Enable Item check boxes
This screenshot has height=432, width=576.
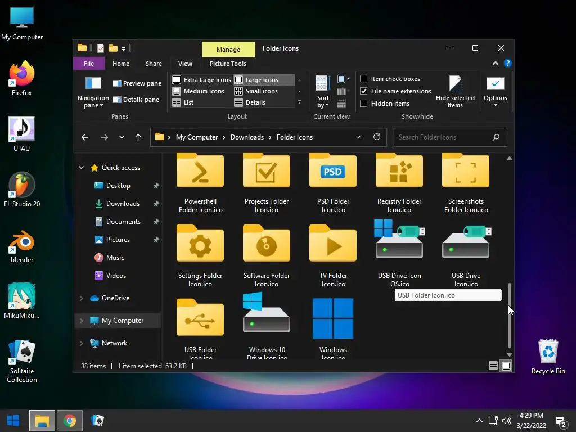tap(390, 79)
